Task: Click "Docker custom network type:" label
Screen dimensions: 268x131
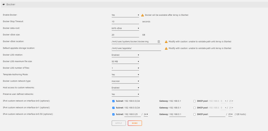Action: 17,81
